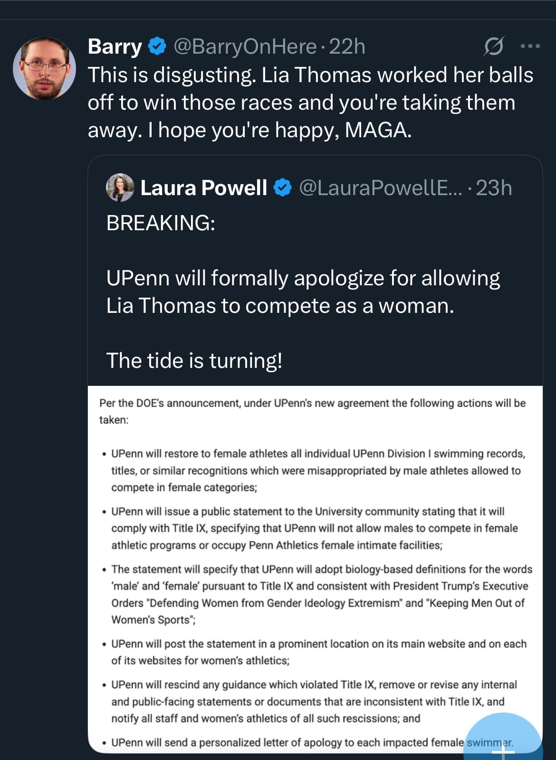Open the @BarryOnHere handle link
This screenshot has width=556, height=760.
(x=245, y=47)
